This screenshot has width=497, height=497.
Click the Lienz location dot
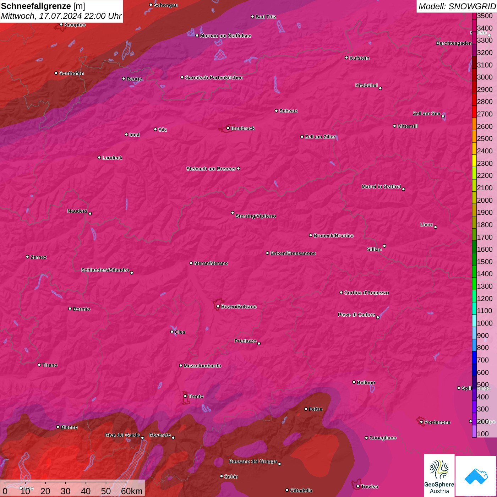pyautogui.click(x=435, y=227)
